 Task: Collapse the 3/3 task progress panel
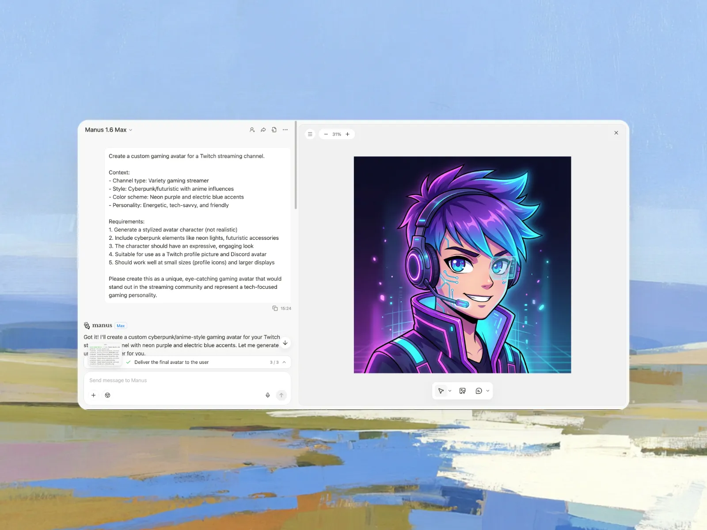284,362
